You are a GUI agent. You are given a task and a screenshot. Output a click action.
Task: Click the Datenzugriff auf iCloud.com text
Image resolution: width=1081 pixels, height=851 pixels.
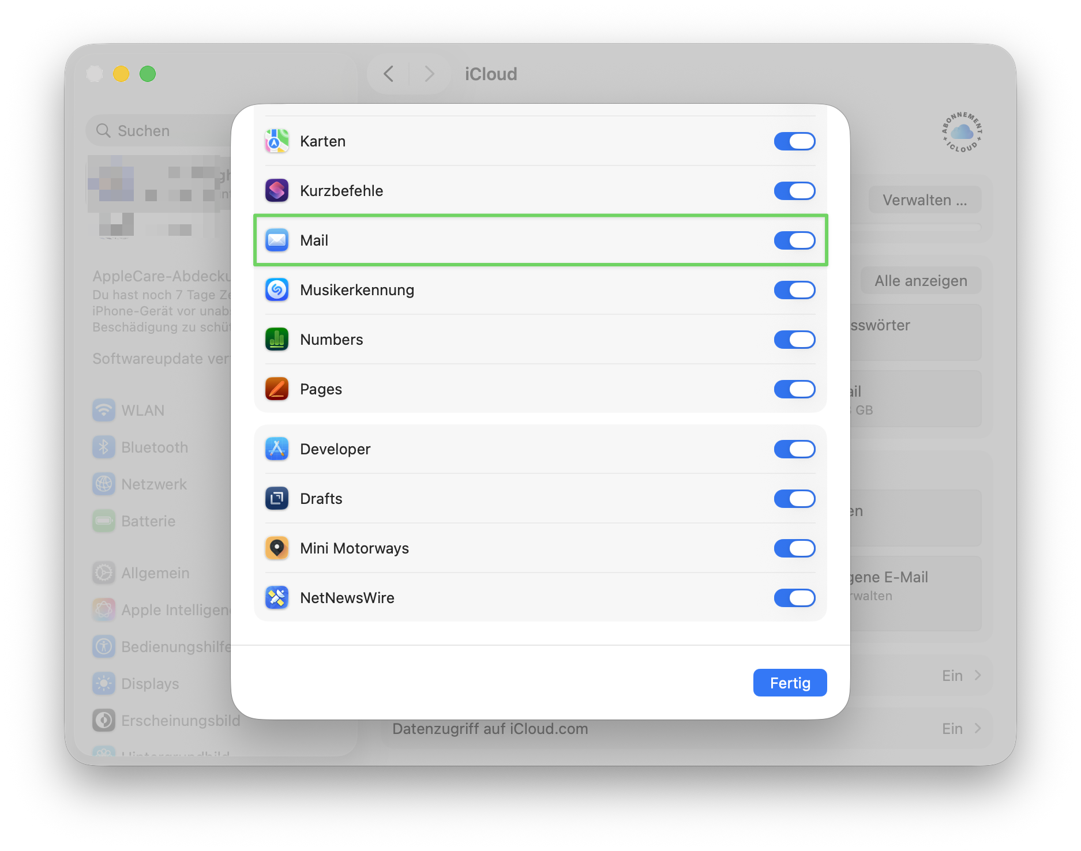pyautogui.click(x=490, y=729)
